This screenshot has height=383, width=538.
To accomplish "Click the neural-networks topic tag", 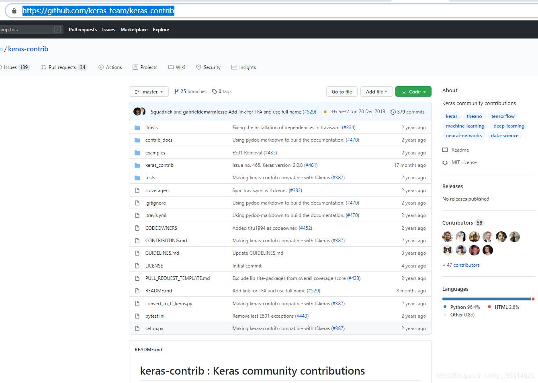I will coord(464,136).
